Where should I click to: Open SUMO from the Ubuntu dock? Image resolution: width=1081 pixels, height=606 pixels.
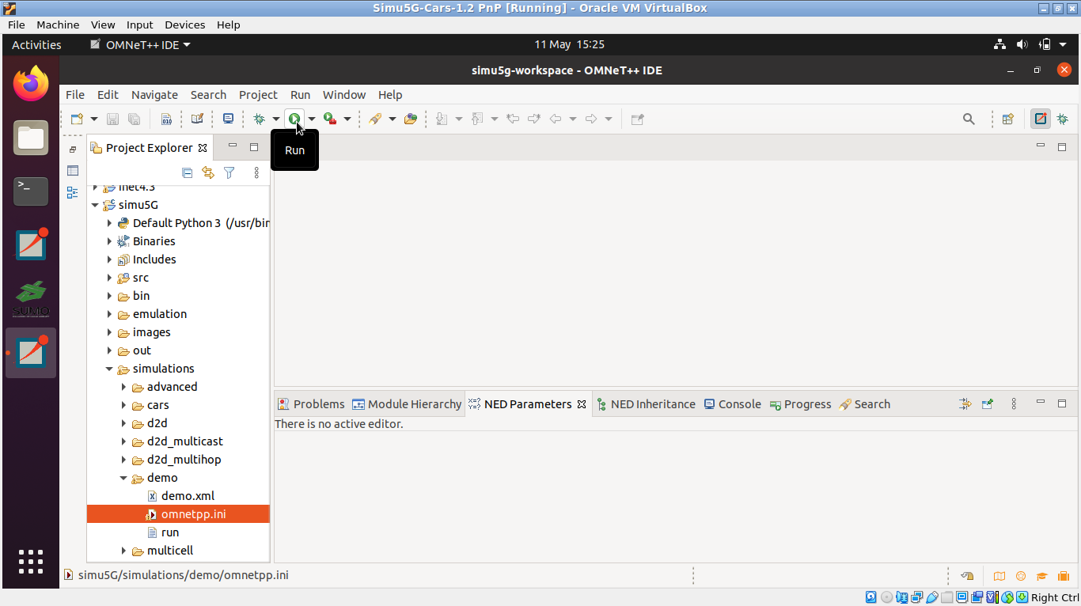click(31, 299)
